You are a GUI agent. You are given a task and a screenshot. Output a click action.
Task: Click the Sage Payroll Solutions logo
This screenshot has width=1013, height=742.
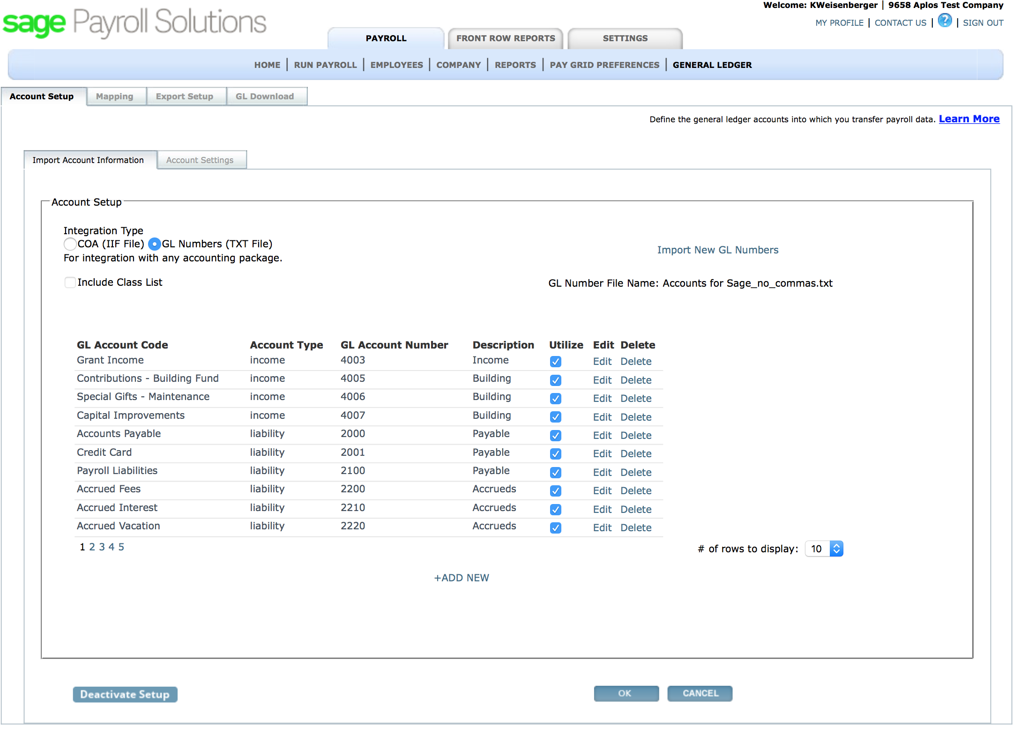[134, 22]
